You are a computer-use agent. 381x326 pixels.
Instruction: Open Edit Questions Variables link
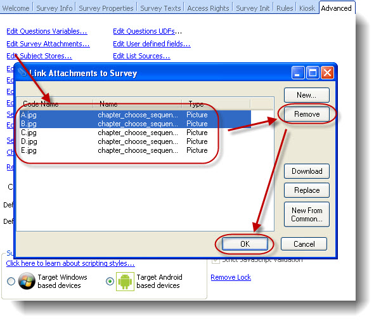click(47, 31)
